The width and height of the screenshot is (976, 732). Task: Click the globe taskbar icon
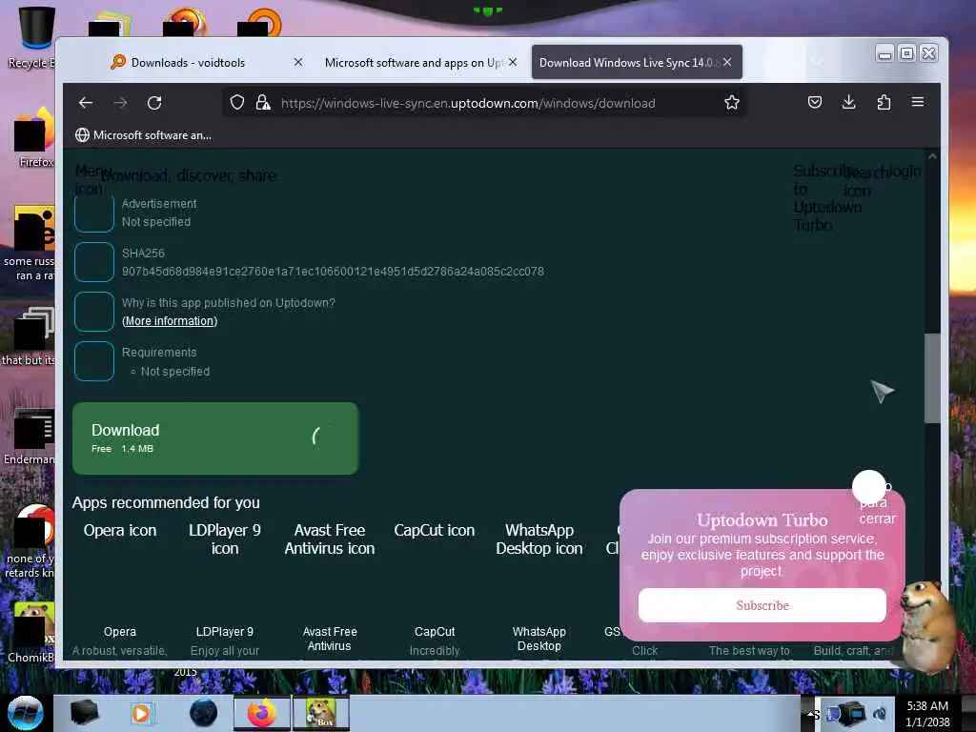[x=204, y=713]
